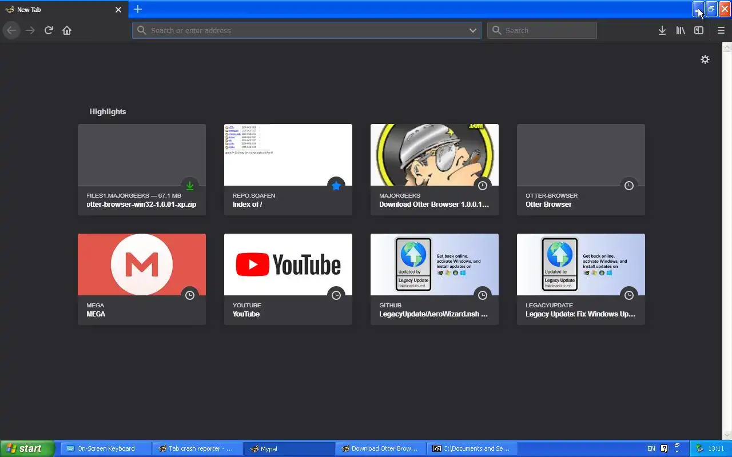Image resolution: width=732 pixels, height=457 pixels.
Task: Click the blue bookmark star on Index of /
Action: [x=336, y=186]
